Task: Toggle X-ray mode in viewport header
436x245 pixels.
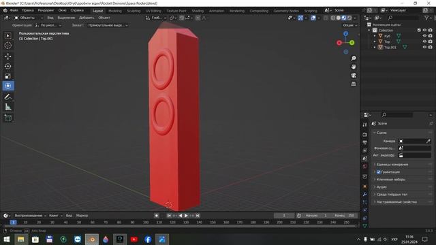Action: pos(326,18)
